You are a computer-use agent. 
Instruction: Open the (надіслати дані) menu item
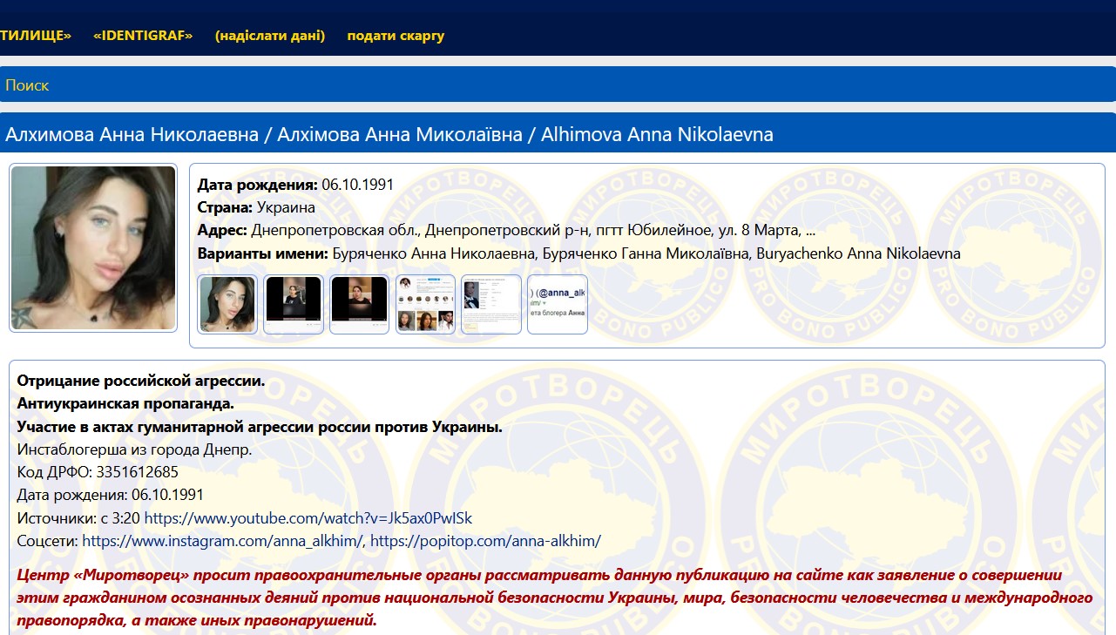270,36
